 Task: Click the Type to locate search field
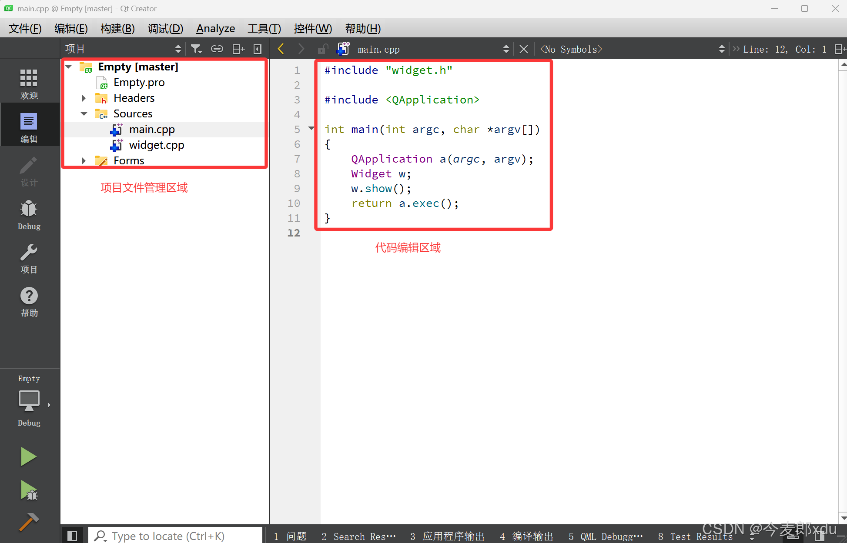coord(174,536)
